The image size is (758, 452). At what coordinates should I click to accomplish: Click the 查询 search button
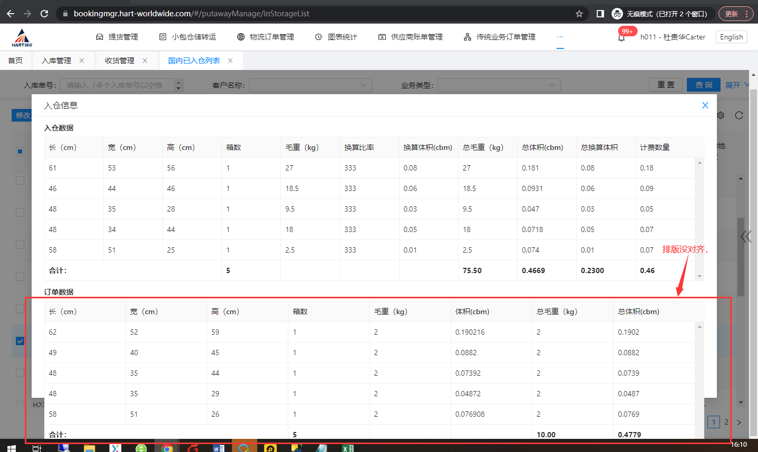pyautogui.click(x=703, y=85)
